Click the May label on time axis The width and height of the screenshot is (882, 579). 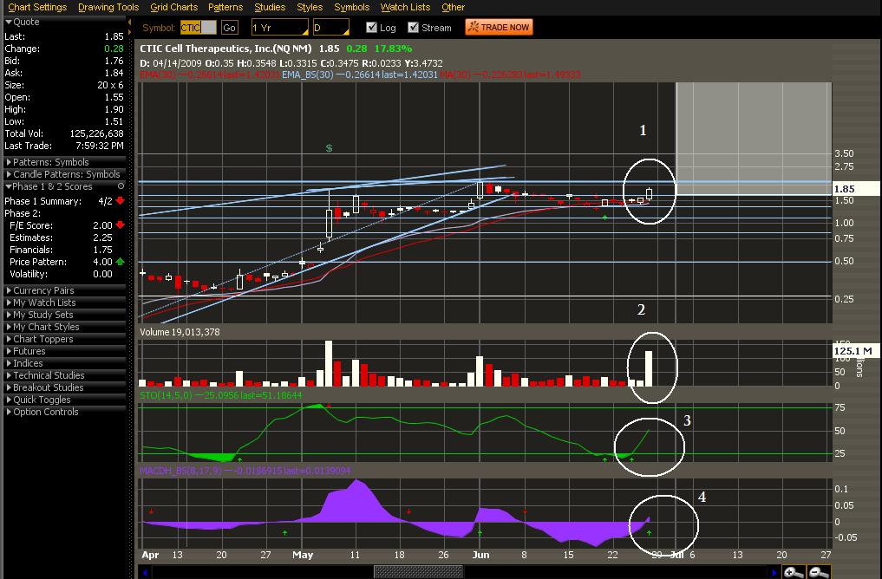pos(303,555)
